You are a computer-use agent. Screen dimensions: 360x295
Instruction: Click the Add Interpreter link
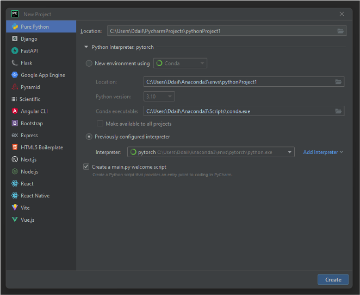pos(320,152)
